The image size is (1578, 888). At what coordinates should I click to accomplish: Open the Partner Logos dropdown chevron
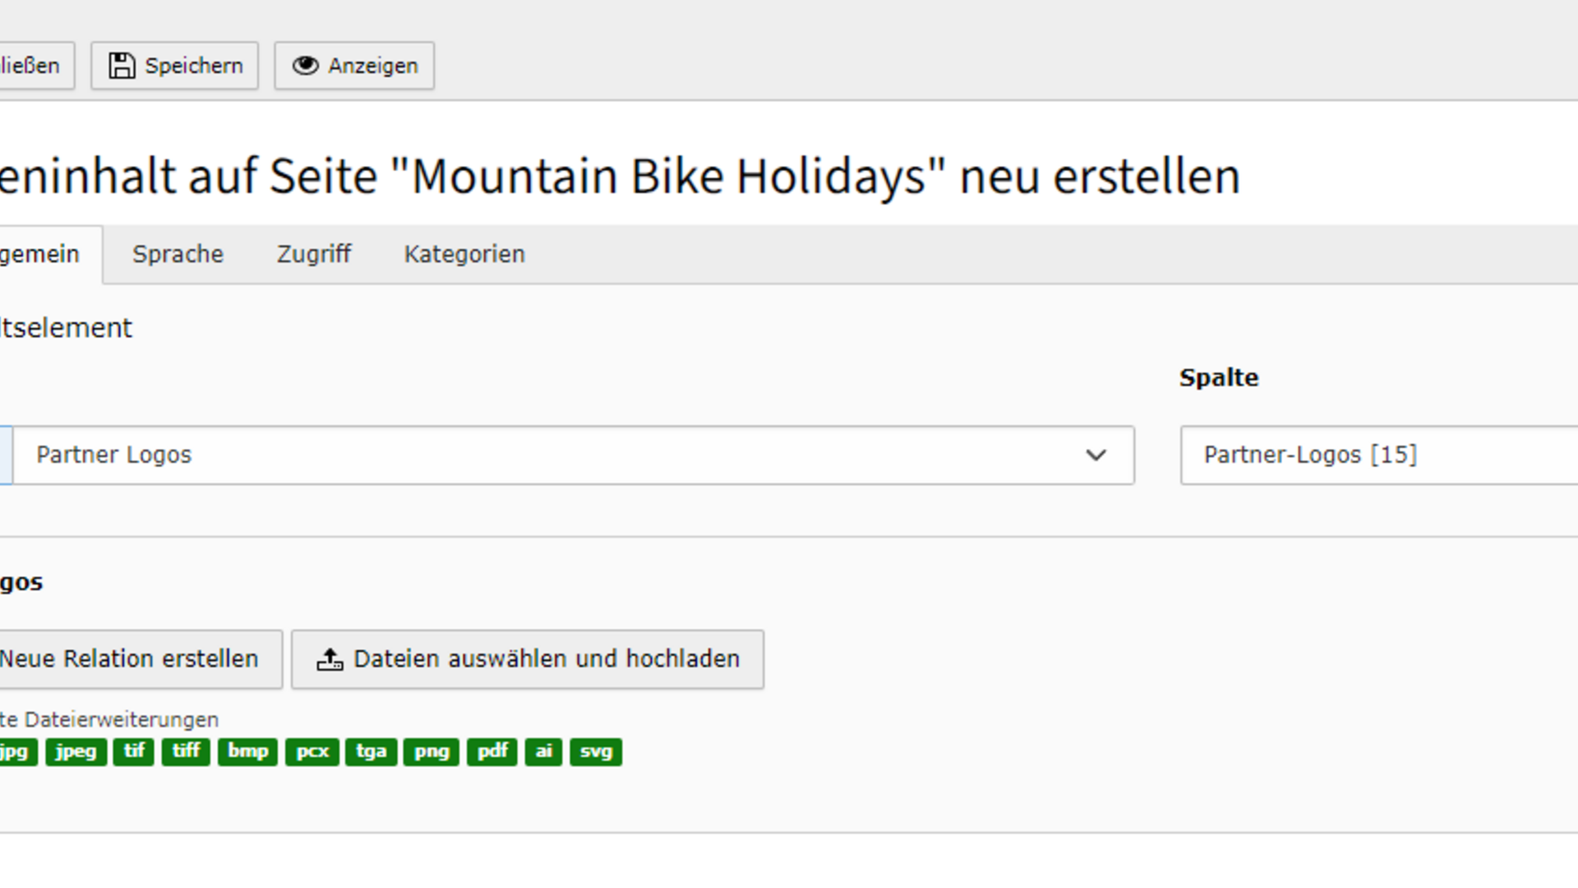[1096, 456]
